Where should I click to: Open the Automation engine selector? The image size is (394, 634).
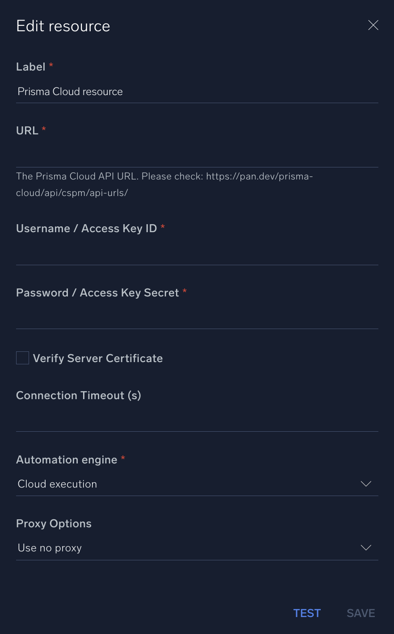coord(197,484)
